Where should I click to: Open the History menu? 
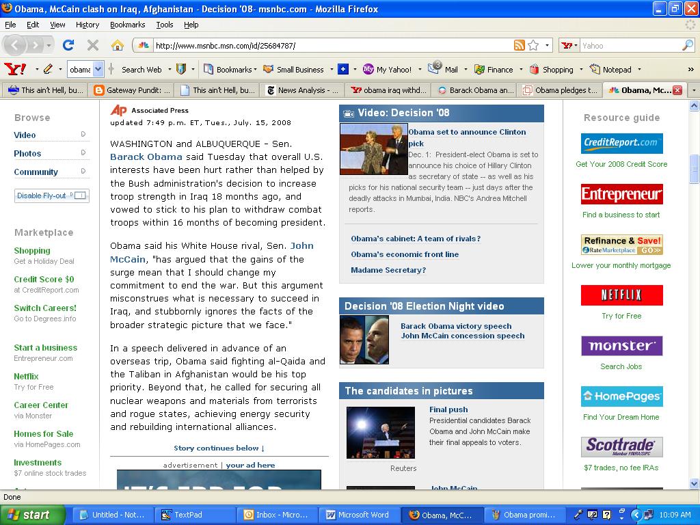point(87,25)
